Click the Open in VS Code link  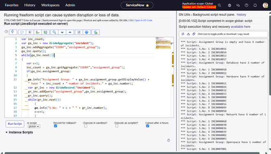coord(144,21)
